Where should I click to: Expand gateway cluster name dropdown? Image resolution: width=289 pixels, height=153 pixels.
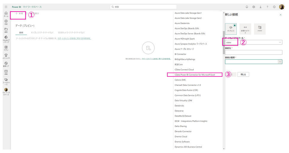pos(280,42)
